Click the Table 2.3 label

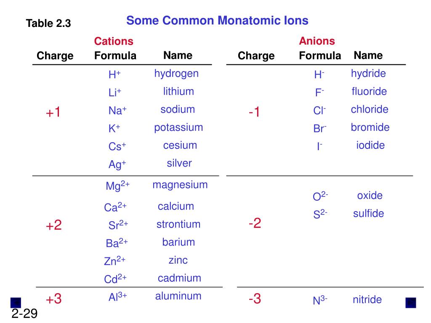click(x=48, y=24)
